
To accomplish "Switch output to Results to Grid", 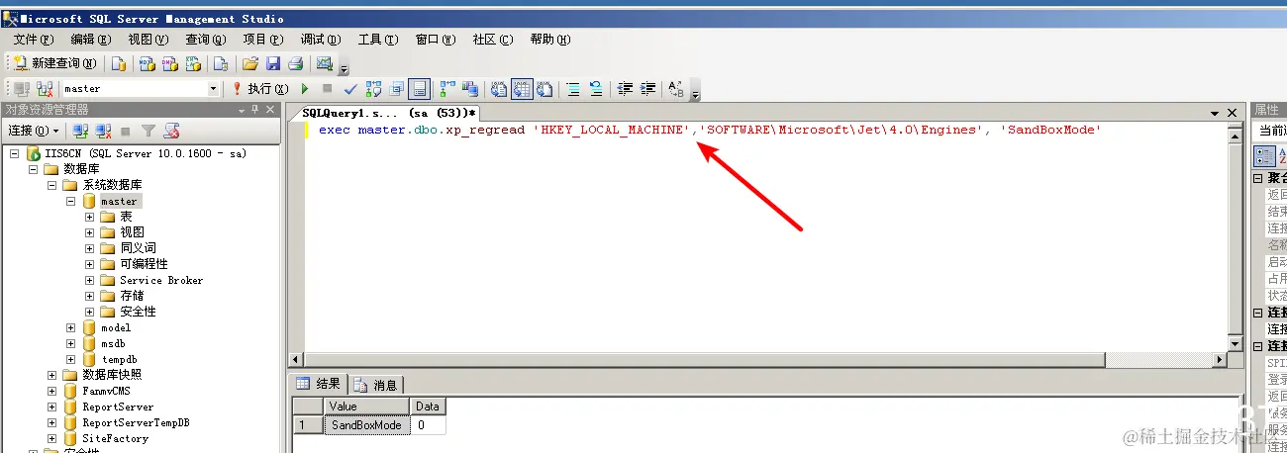I will pos(522,89).
